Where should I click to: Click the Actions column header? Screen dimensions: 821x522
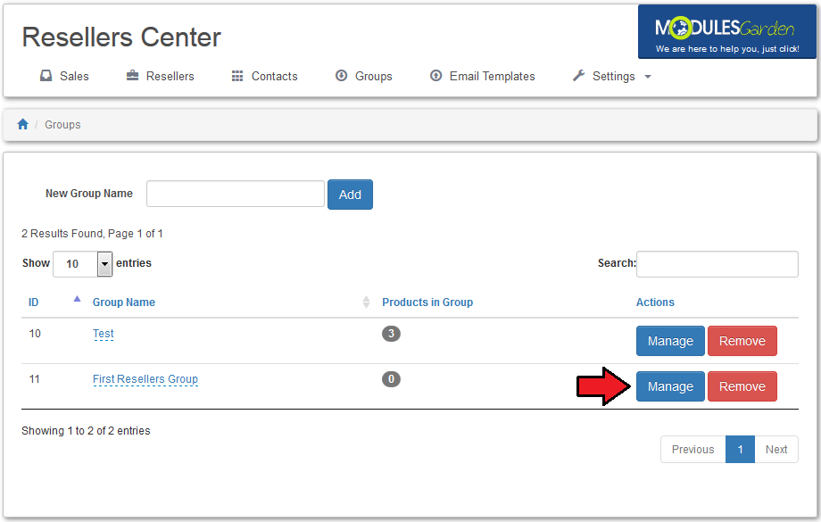pos(655,302)
